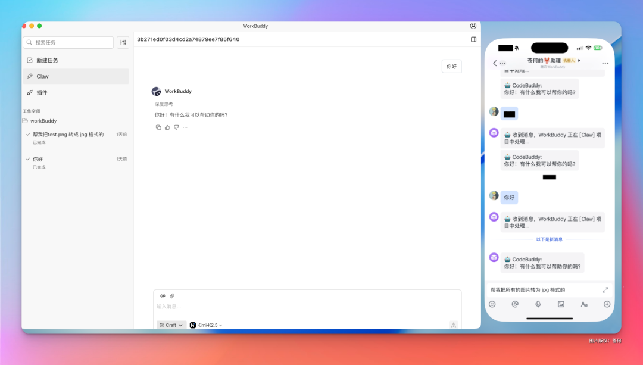Open the image picker in the phone chat toolbar
643x365 pixels.
click(x=561, y=304)
